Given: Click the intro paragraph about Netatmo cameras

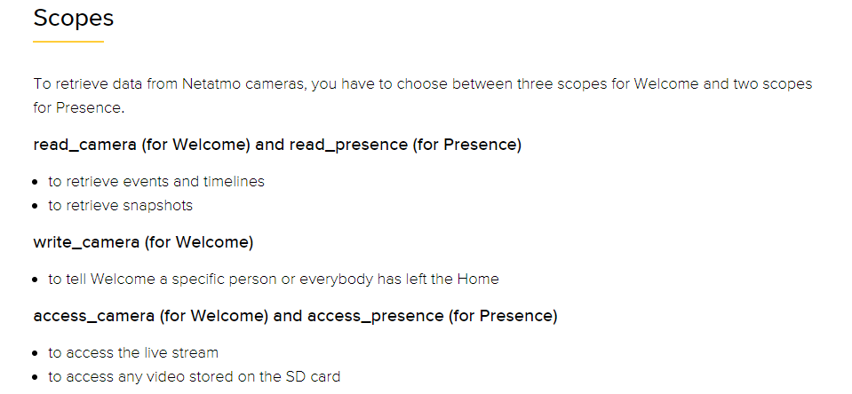Looking at the screenshot, I should click(423, 96).
